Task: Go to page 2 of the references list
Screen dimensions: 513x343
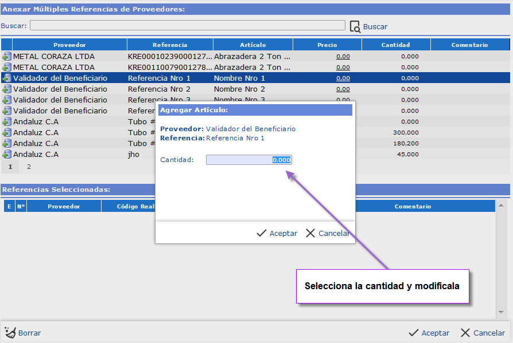Action: [x=29, y=167]
